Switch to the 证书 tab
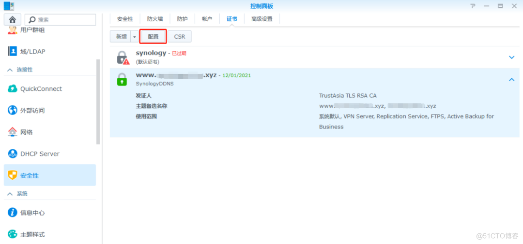 point(232,19)
